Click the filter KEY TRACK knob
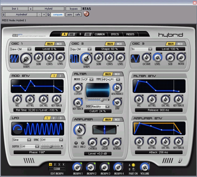The width and height of the screenshot is (197, 177). [78, 103]
